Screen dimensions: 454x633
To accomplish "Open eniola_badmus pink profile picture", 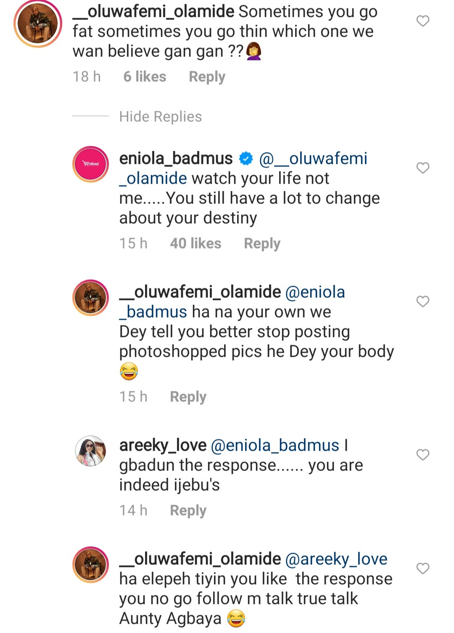I will point(91,164).
